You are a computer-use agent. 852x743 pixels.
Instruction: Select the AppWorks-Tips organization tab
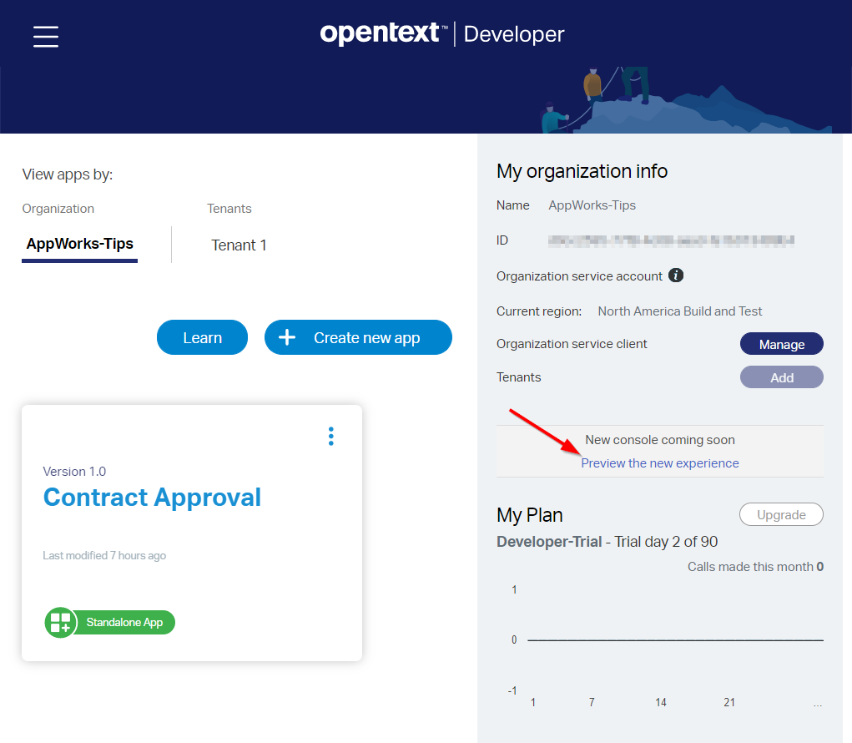coord(80,244)
